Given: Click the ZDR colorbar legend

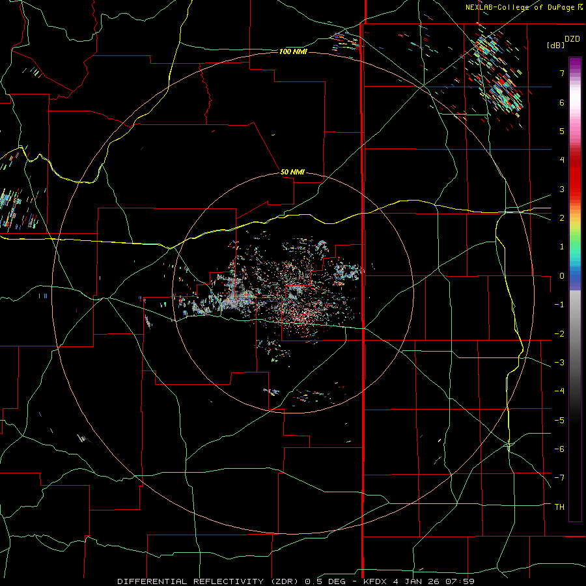Looking at the screenshot, I should tap(575, 289).
